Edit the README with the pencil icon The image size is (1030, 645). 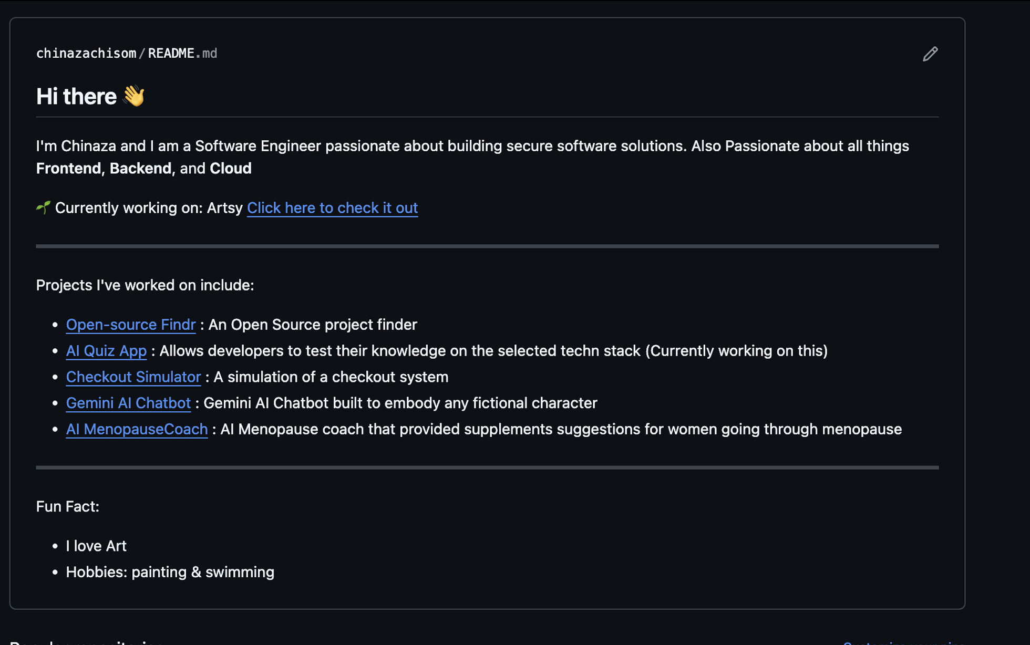[x=930, y=54]
